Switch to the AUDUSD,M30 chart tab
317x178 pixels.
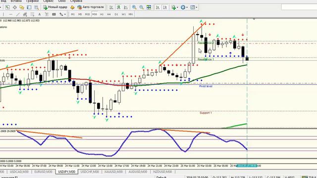[x=138, y=172]
